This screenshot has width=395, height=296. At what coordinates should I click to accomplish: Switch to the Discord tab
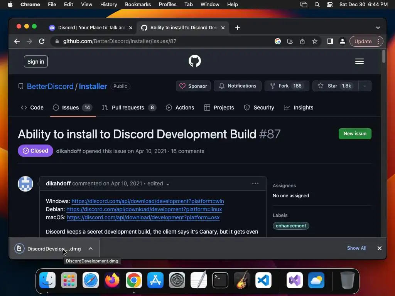point(91,28)
